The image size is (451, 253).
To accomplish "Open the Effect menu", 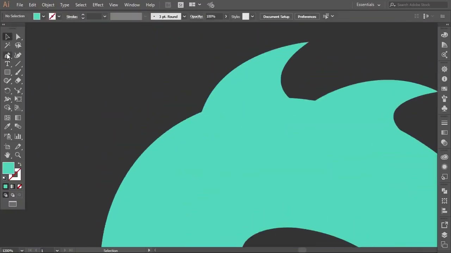I will (x=98, y=5).
